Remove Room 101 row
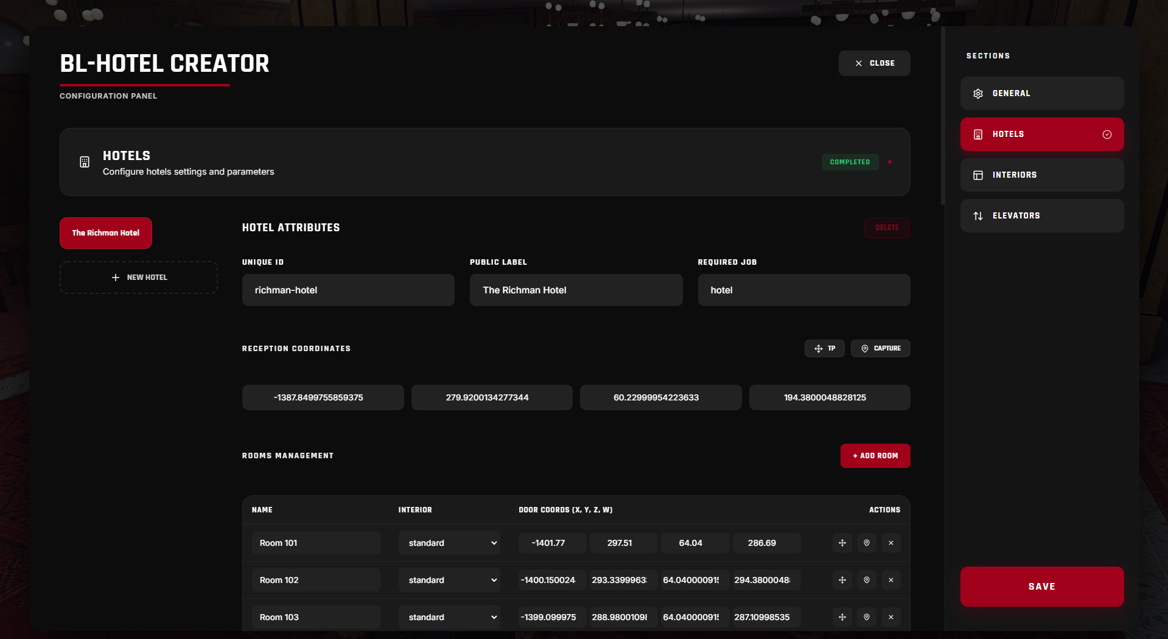The image size is (1168, 639). pyautogui.click(x=891, y=543)
